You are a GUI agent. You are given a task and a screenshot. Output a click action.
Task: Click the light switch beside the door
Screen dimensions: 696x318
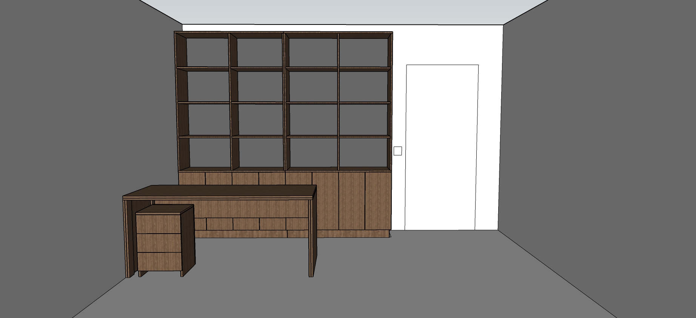tap(397, 151)
